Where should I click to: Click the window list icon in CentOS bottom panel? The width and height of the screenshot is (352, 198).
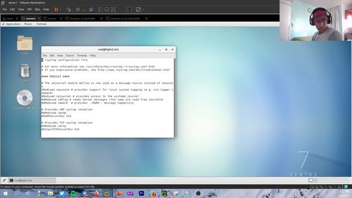click(4, 180)
